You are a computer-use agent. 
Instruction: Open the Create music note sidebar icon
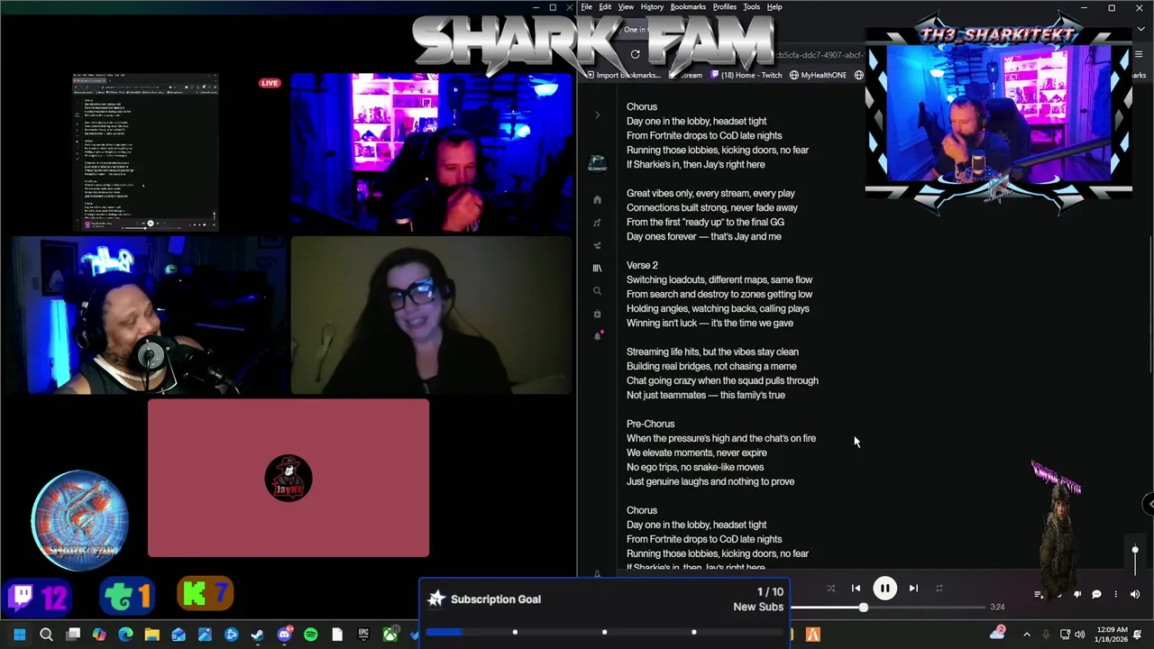click(597, 223)
